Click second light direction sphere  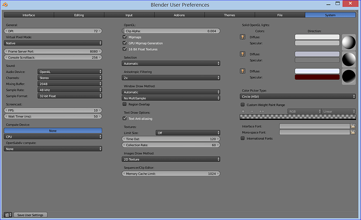point(349,59)
